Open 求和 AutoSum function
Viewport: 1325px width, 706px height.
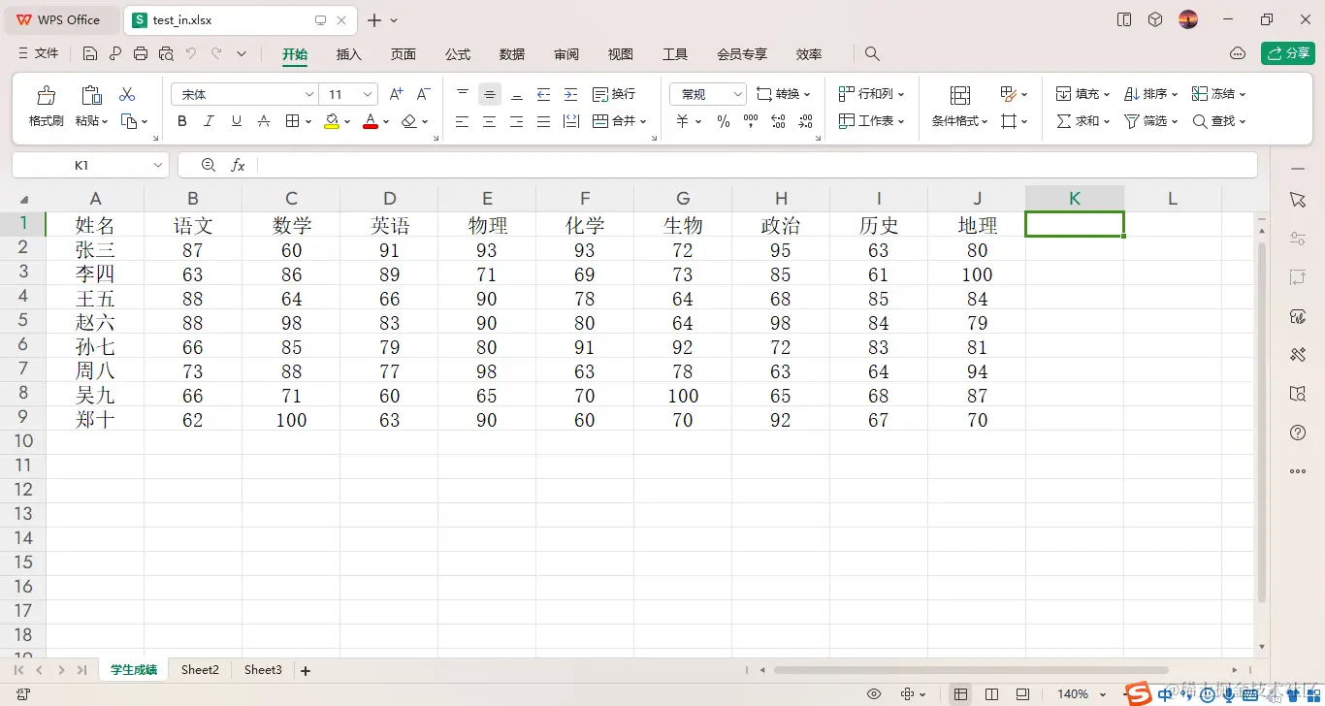(1080, 120)
